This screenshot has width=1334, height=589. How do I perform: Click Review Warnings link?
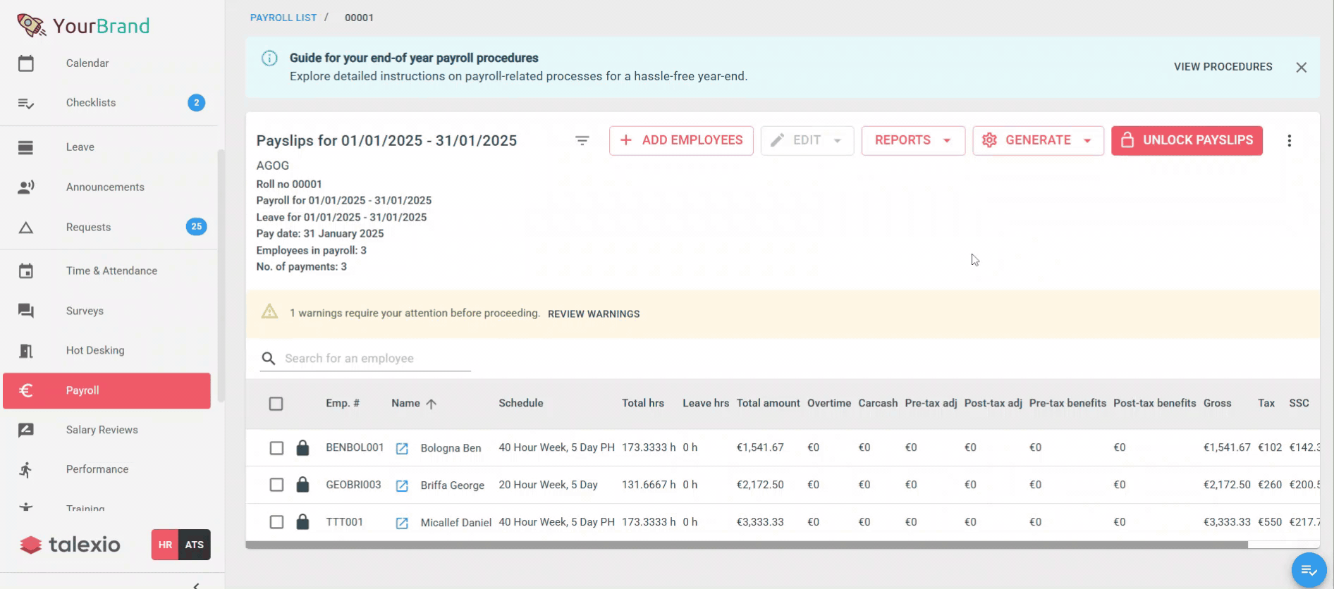coord(594,314)
